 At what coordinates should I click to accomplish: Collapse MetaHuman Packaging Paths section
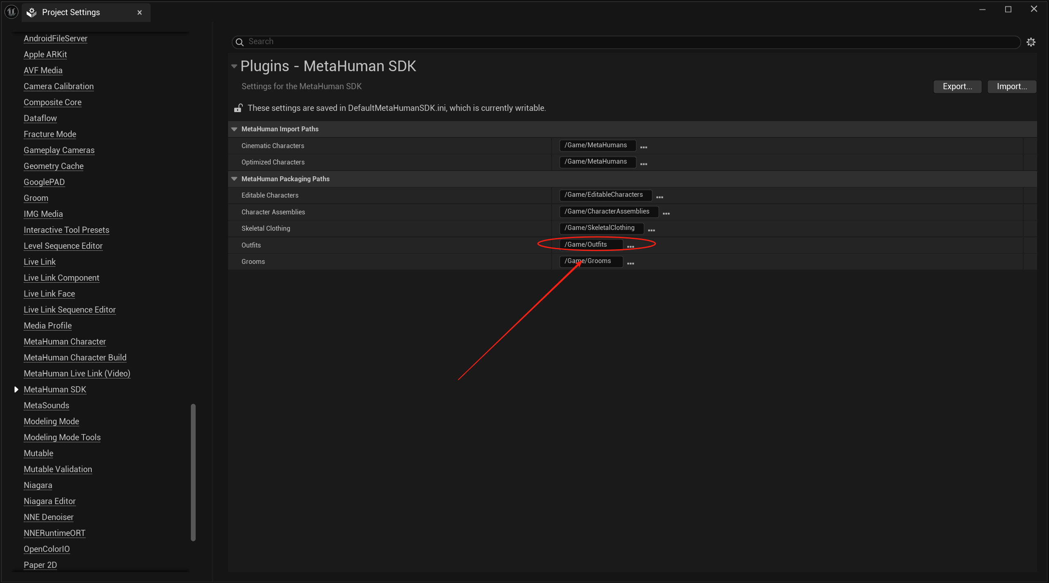point(234,179)
